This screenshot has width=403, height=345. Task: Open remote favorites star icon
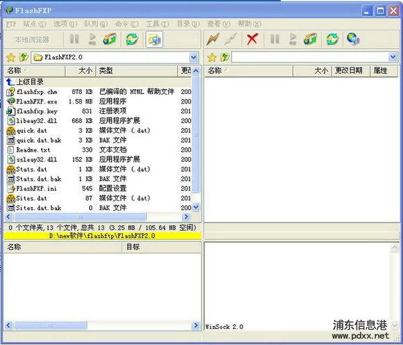point(212,57)
